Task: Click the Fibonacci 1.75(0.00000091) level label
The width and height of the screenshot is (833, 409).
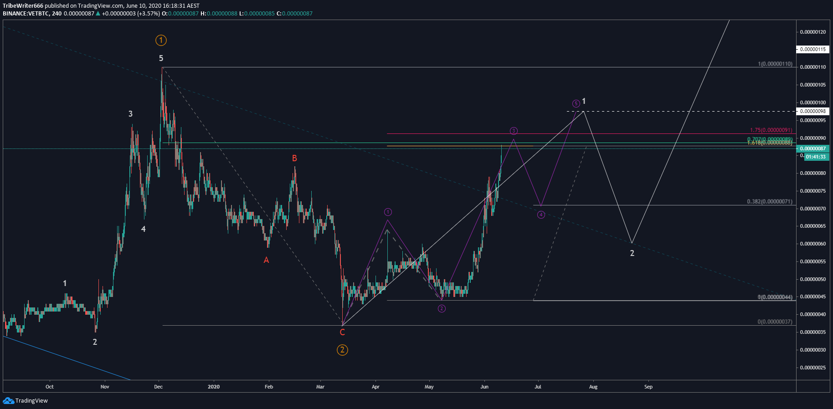Action: [x=771, y=130]
